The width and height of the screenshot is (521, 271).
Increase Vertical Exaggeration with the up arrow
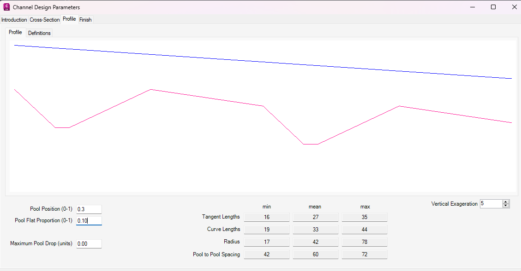click(506, 202)
